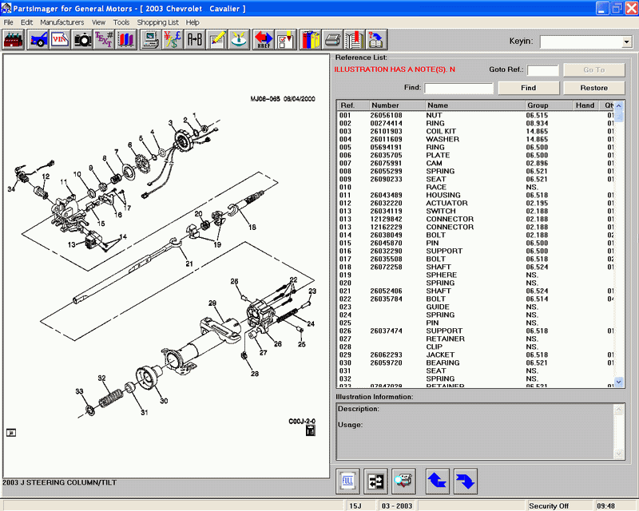Image resolution: width=639 pixels, height=511 pixels.
Task: Click the Ref. column header
Action: (x=353, y=105)
